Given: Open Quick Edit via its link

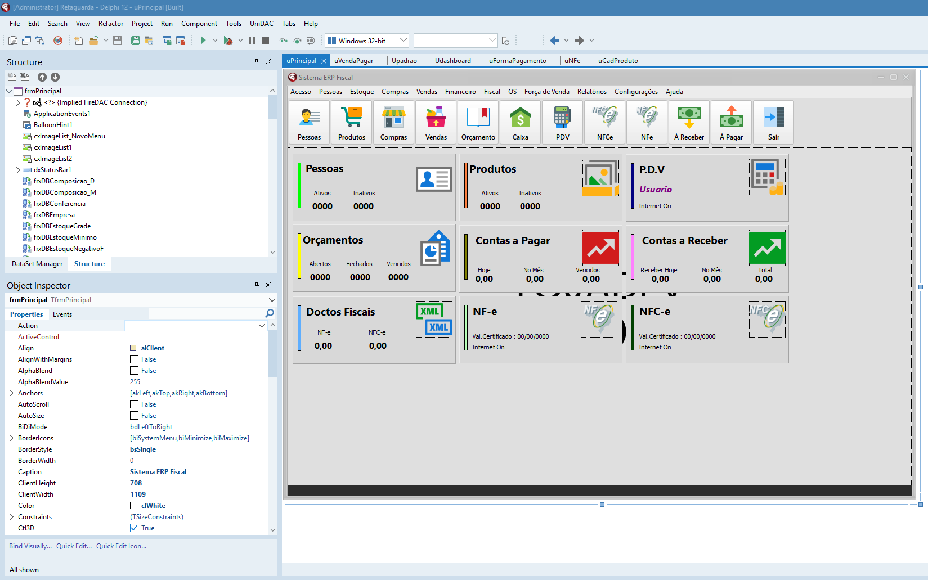Looking at the screenshot, I should (73, 546).
